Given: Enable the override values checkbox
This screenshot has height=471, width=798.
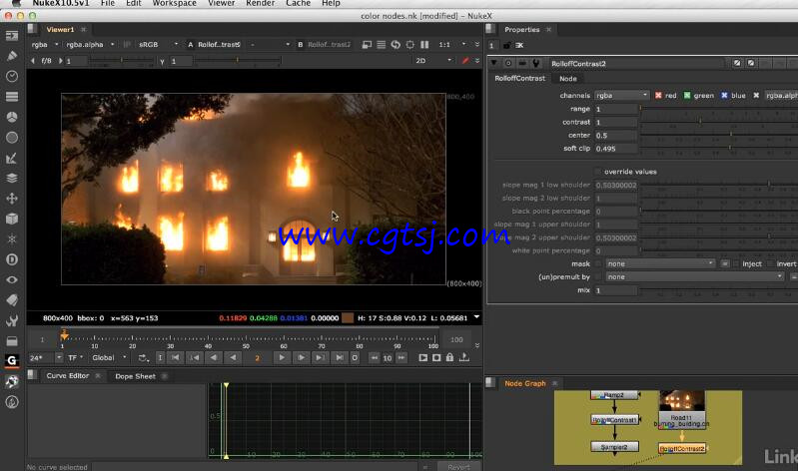Looking at the screenshot, I should [598, 172].
